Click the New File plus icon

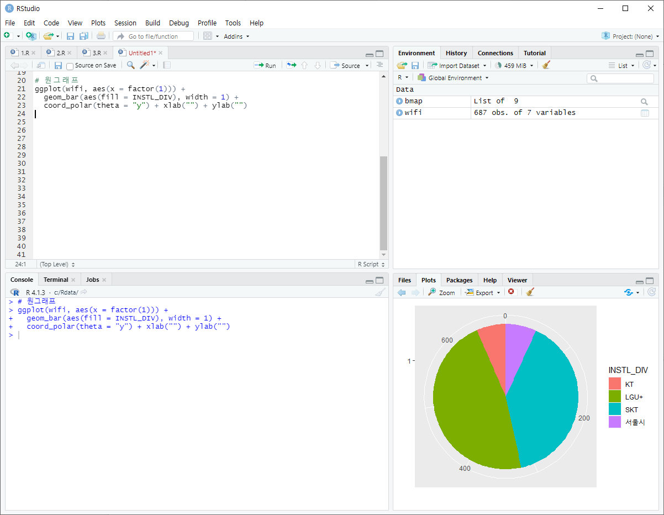[x=7, y=36]
